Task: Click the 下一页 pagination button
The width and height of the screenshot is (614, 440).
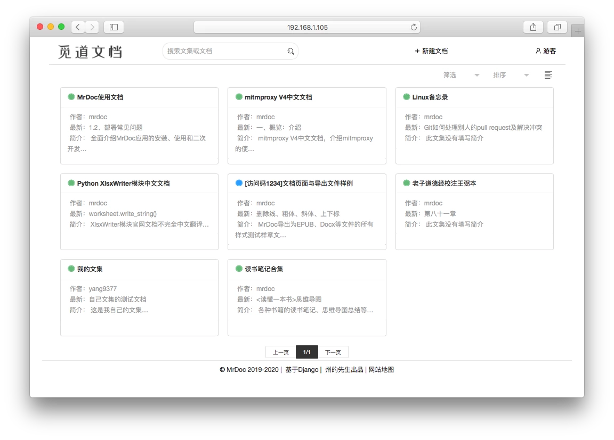Action: [333, 352]
